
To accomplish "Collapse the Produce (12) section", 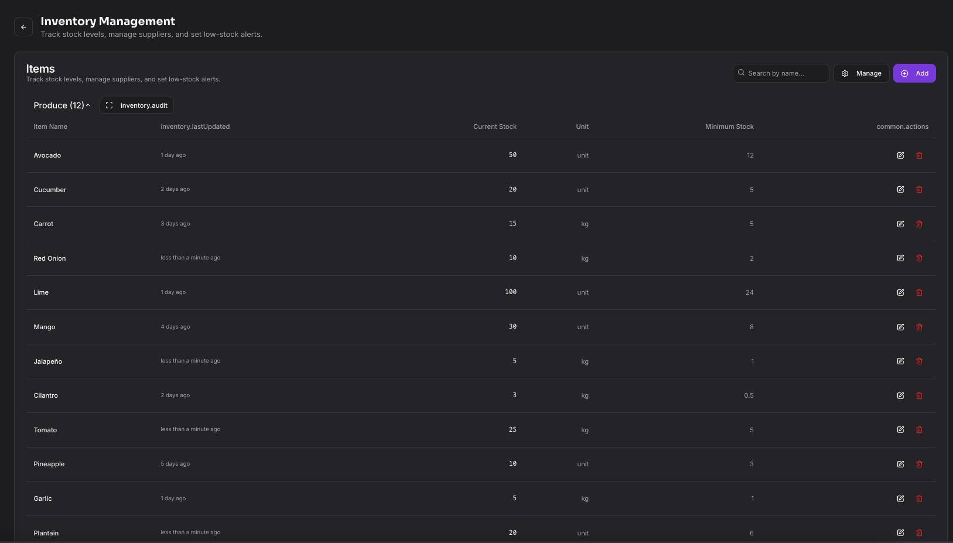I will pyautogui.click(x=62, y=105).
